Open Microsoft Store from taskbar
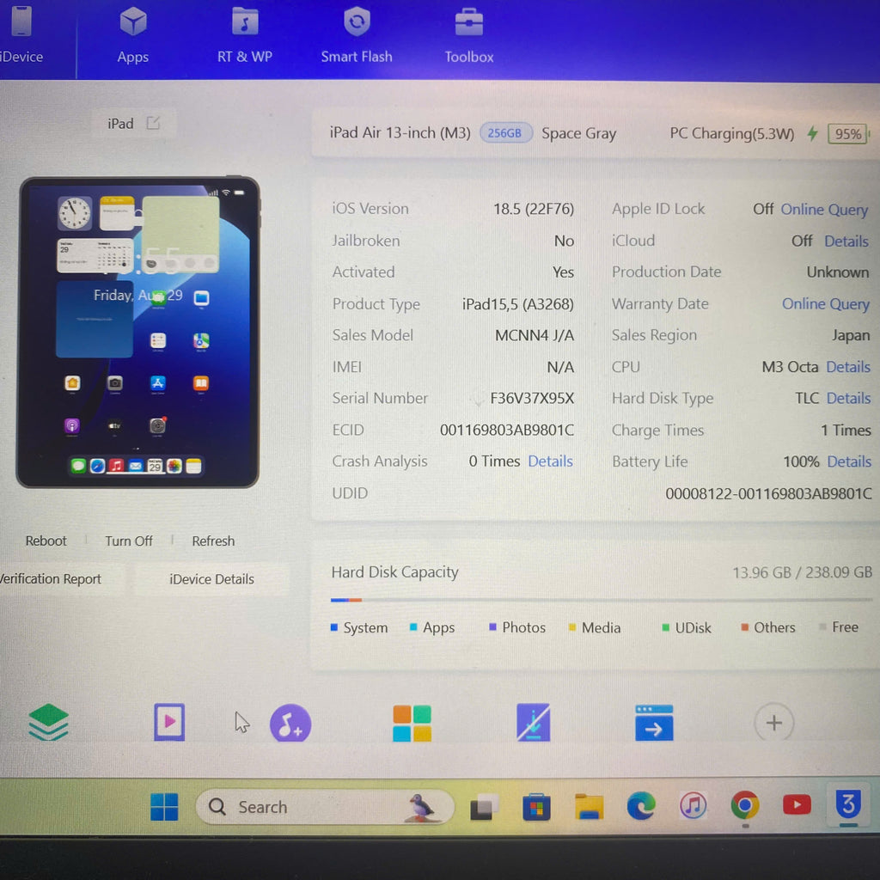 tap(536, 808)
